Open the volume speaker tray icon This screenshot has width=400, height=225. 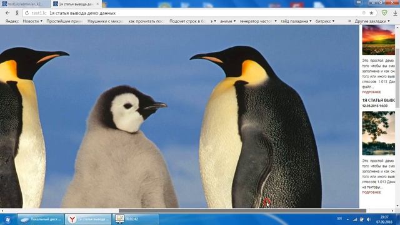(369, 219)
